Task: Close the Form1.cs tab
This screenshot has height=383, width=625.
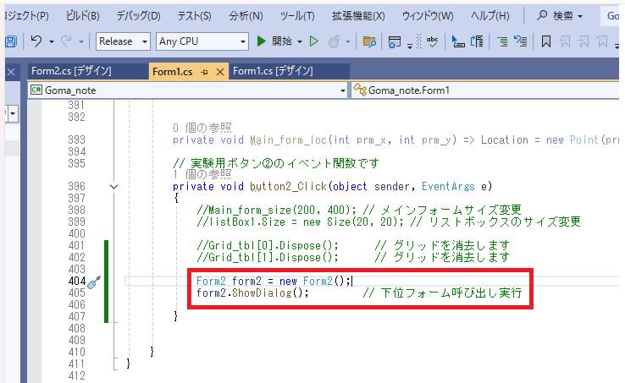Action: 221,72
